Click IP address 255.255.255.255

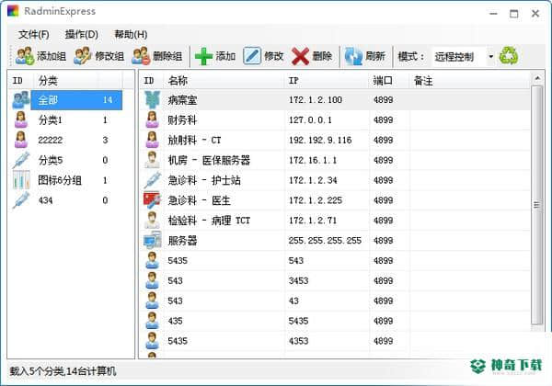pos(325,241)
